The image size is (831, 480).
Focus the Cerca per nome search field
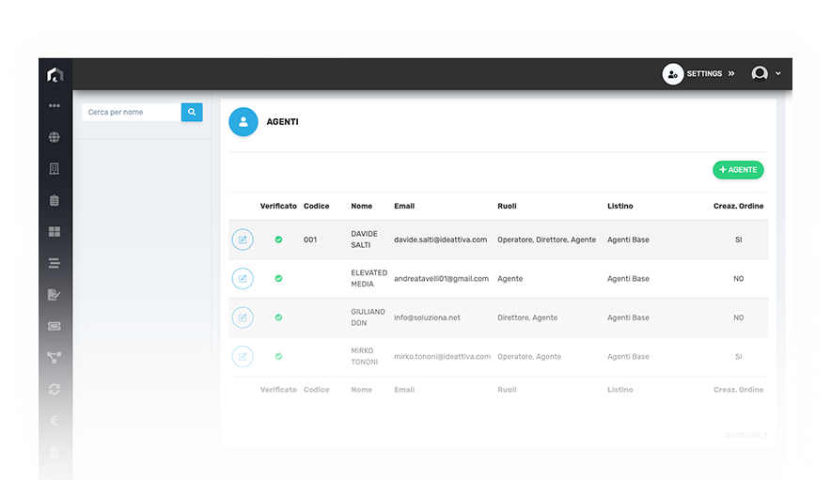coord(132,113)
